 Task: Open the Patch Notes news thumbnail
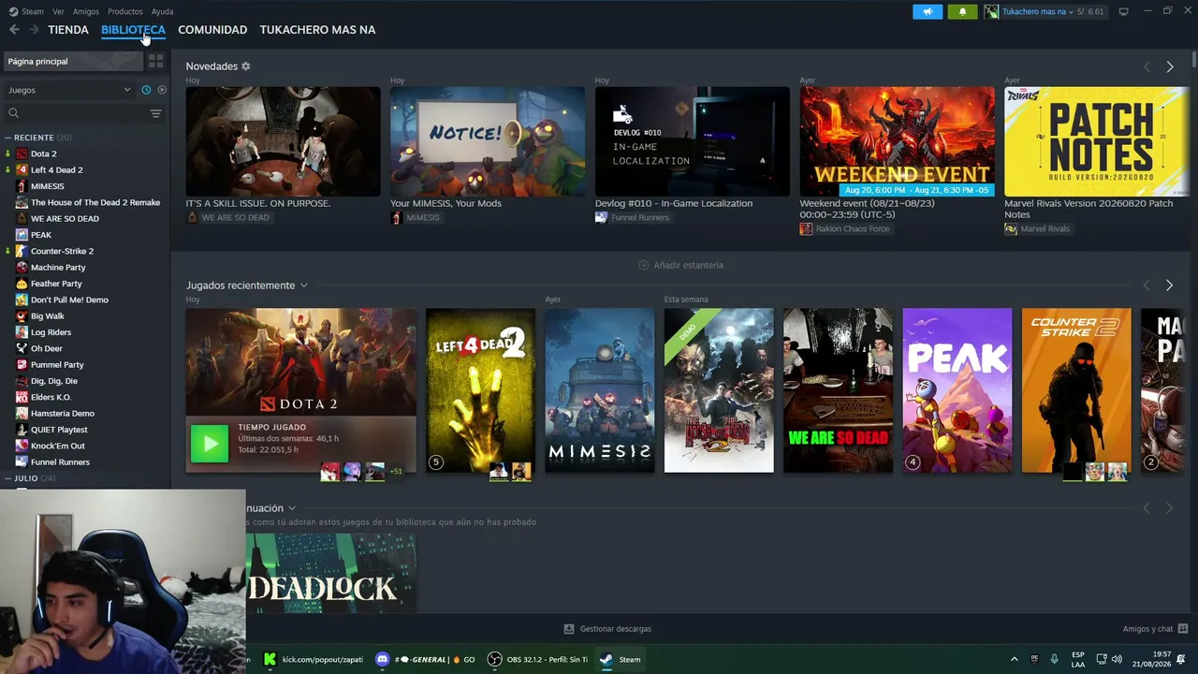point(1097,141)
